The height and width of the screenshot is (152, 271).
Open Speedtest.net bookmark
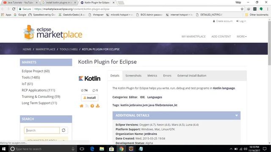point(42,15)
